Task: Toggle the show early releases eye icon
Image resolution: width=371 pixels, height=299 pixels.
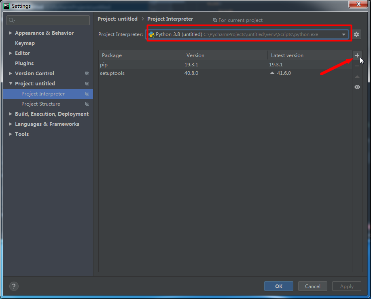Action: click(357, 87)
